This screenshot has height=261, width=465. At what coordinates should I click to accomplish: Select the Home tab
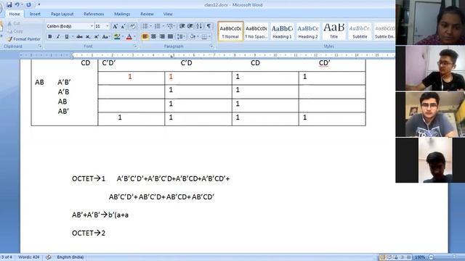(x=15, y=14)
